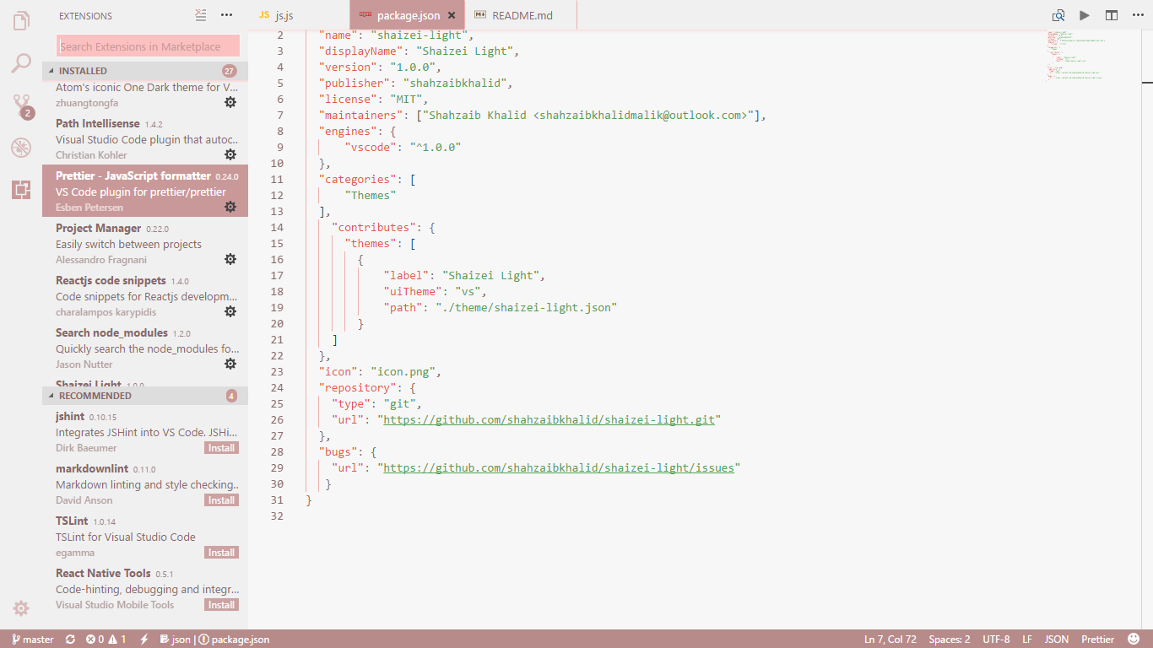
Task: Go to line via Ln 7, Col 72
Action: click(x=890, y=640)
